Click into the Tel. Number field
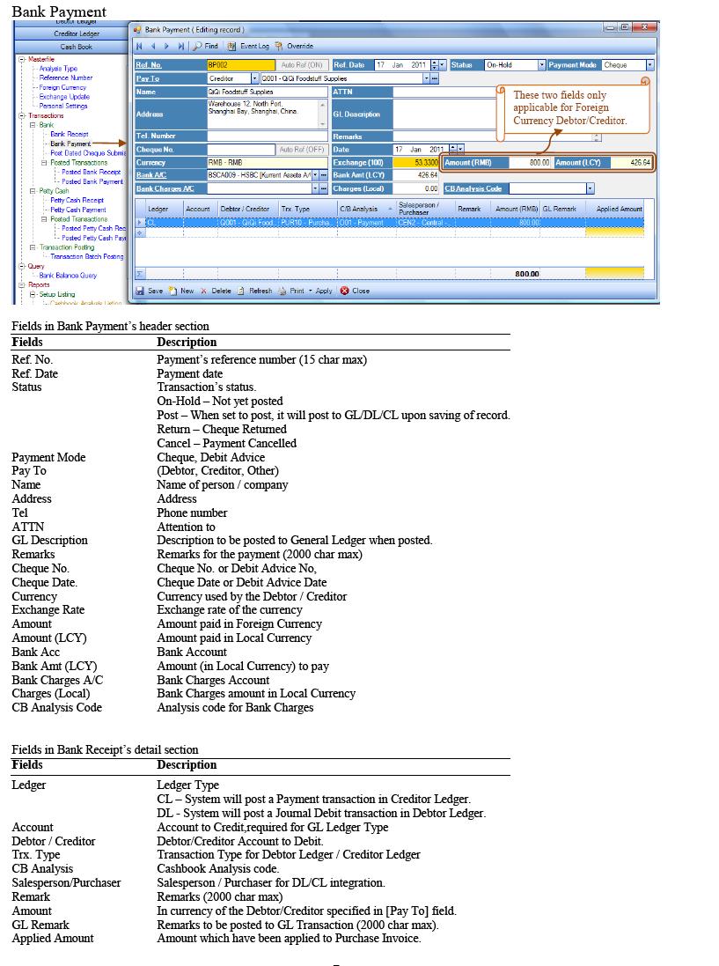719x966 pixels. 267,136
